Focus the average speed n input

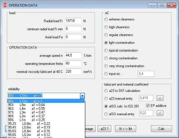[x=73, y=56]
